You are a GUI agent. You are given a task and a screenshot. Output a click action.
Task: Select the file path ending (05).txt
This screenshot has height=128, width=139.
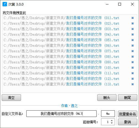click(x=61, y=40)
